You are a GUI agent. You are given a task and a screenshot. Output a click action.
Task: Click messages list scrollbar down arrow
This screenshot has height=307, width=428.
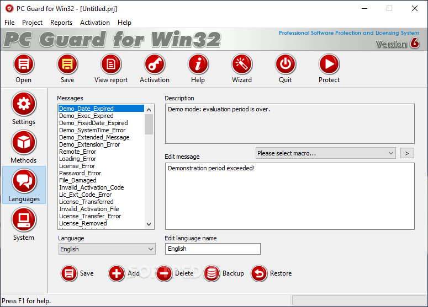[149, 224]
